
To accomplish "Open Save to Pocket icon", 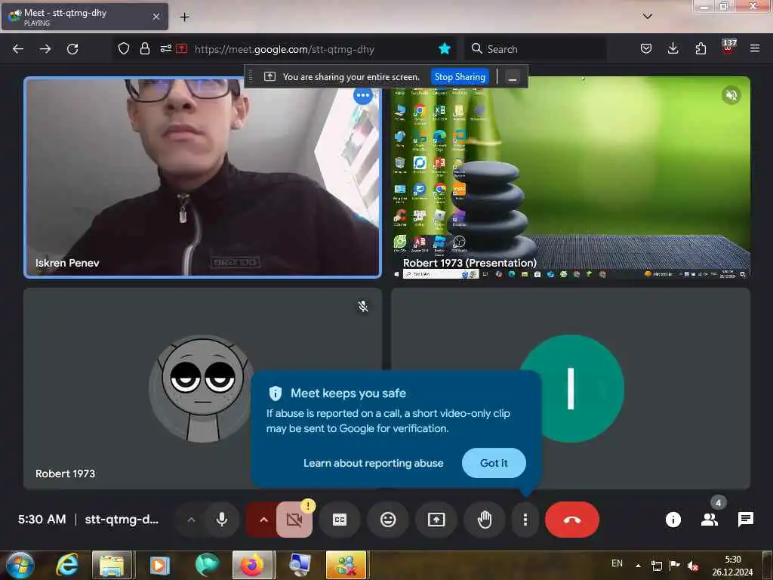I will tap(646, 48).
